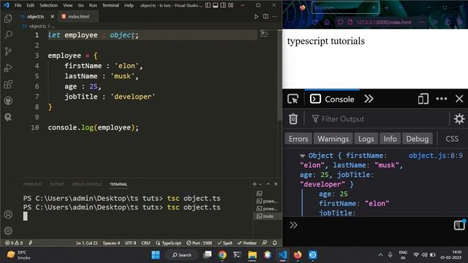Open the Terminal menu
This screenshot has height=263, width=468.
pos(110,5)
